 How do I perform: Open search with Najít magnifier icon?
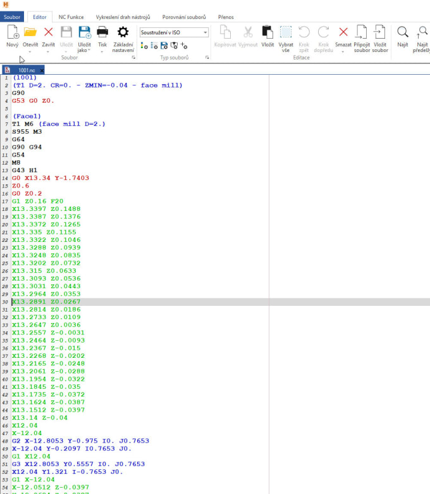(403, 32)
